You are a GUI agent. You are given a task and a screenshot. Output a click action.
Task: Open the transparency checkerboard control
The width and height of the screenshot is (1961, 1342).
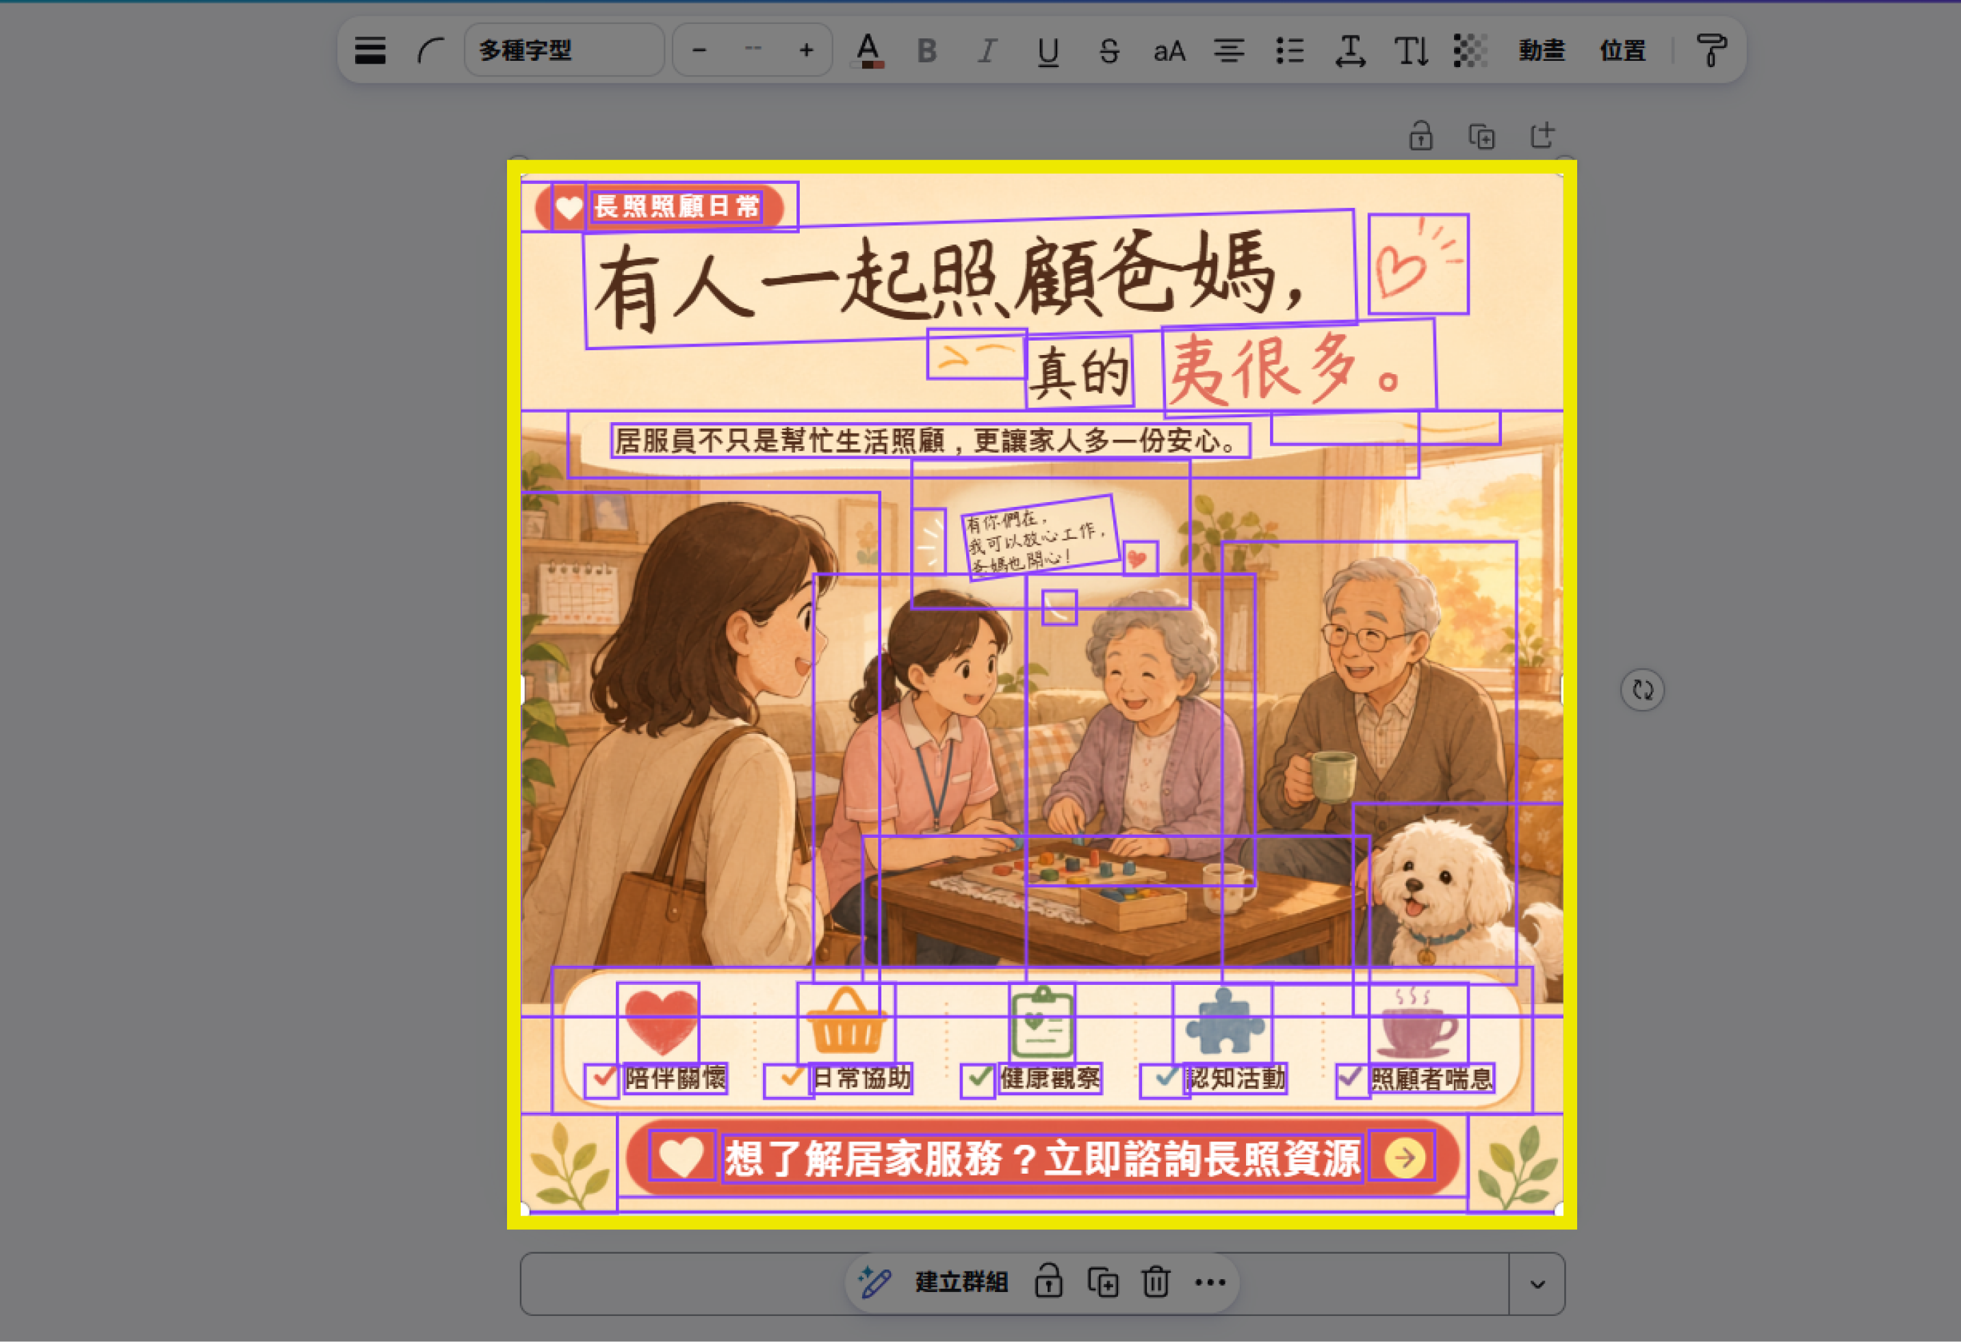1470,51
